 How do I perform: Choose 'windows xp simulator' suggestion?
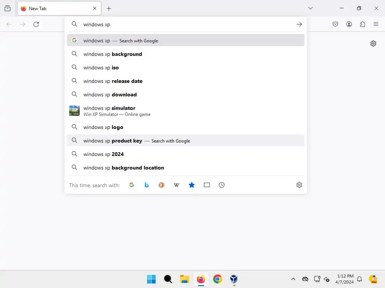tap(186, 111)
